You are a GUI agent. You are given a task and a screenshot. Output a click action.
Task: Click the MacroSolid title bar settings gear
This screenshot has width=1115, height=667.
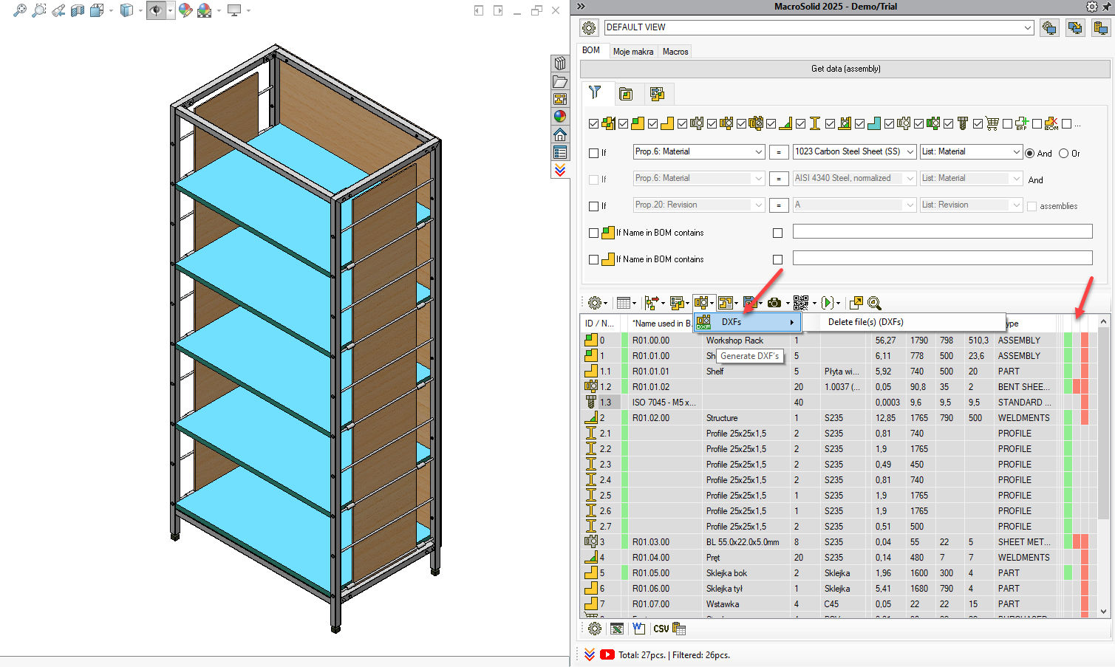click(1092, 7)
